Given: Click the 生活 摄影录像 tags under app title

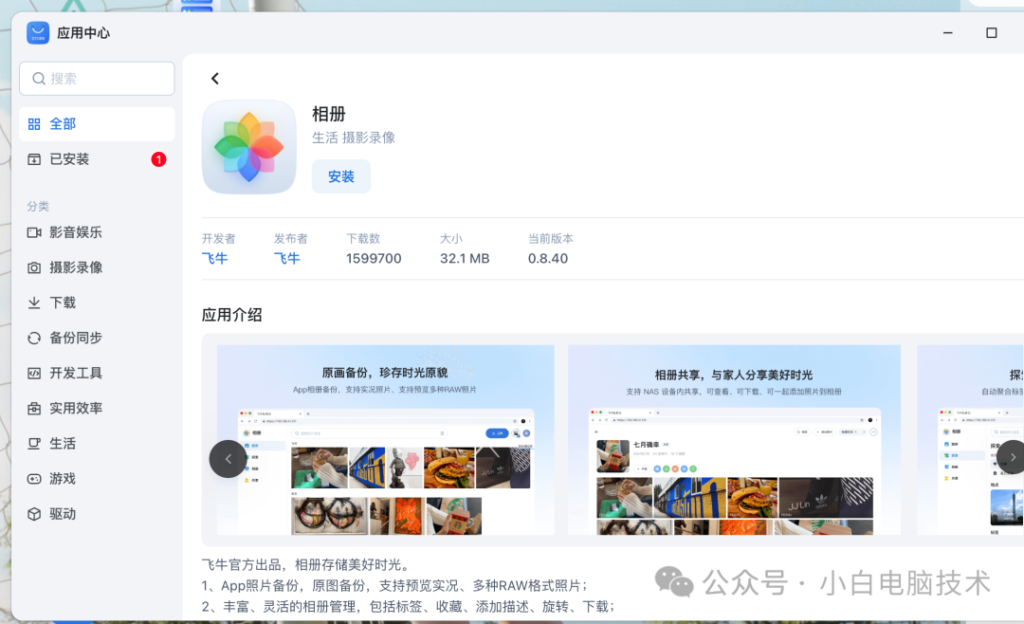Looking at the screenshot, I should click(354, 138).
